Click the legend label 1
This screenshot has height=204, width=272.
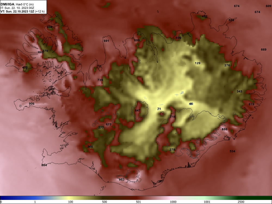(x=35, y=202)
